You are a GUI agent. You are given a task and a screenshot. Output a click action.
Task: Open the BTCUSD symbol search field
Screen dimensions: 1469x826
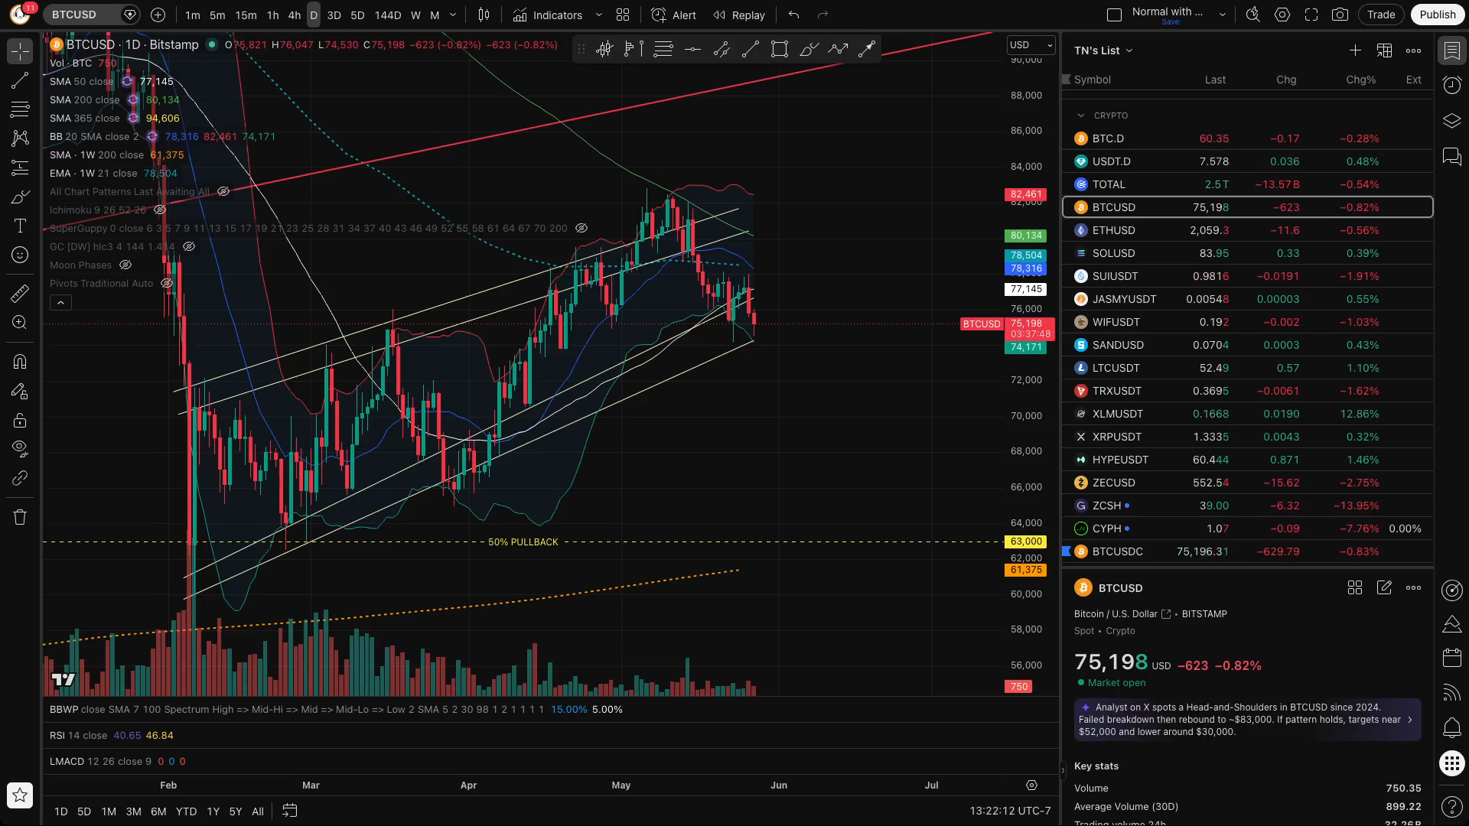[83, 15]
